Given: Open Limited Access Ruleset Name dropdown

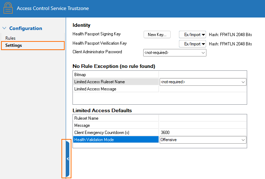Looking at the screenshot, I should click(203, 82).
